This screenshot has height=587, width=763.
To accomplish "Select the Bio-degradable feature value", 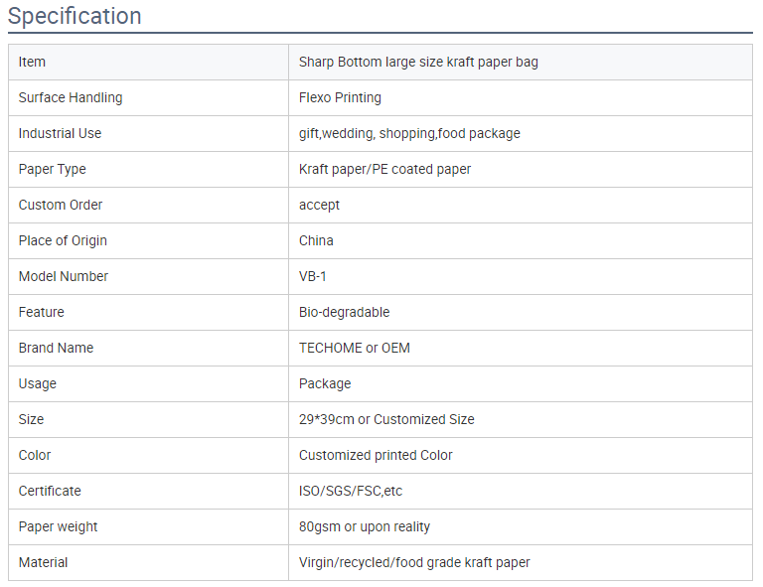I will pyautogui.click(x=344, y=312).
